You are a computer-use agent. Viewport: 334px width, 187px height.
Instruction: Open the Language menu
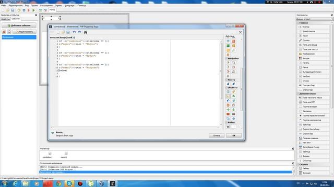click(69, 6)
